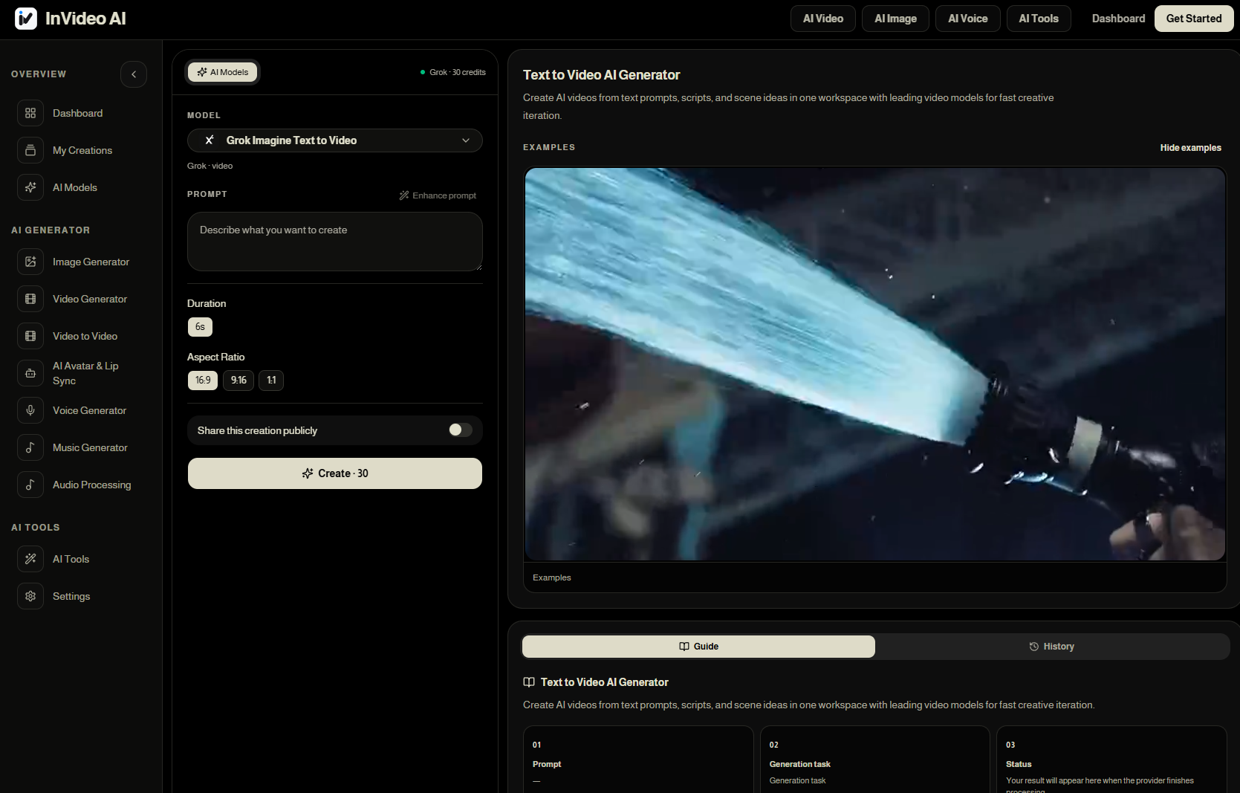Select 16:9 aspect ratio
Image resolution: width=1240 pixels, height=793 pixels.
click(x=203, y=381)
